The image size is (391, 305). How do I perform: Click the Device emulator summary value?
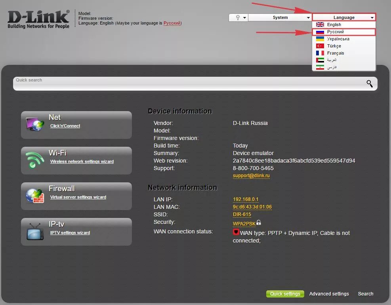pyautogui.click(x=253, y=153)
